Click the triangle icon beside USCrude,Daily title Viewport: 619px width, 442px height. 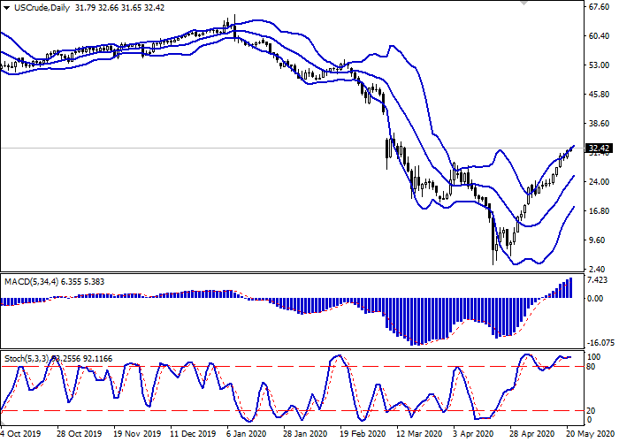click(x=7, y=9)
